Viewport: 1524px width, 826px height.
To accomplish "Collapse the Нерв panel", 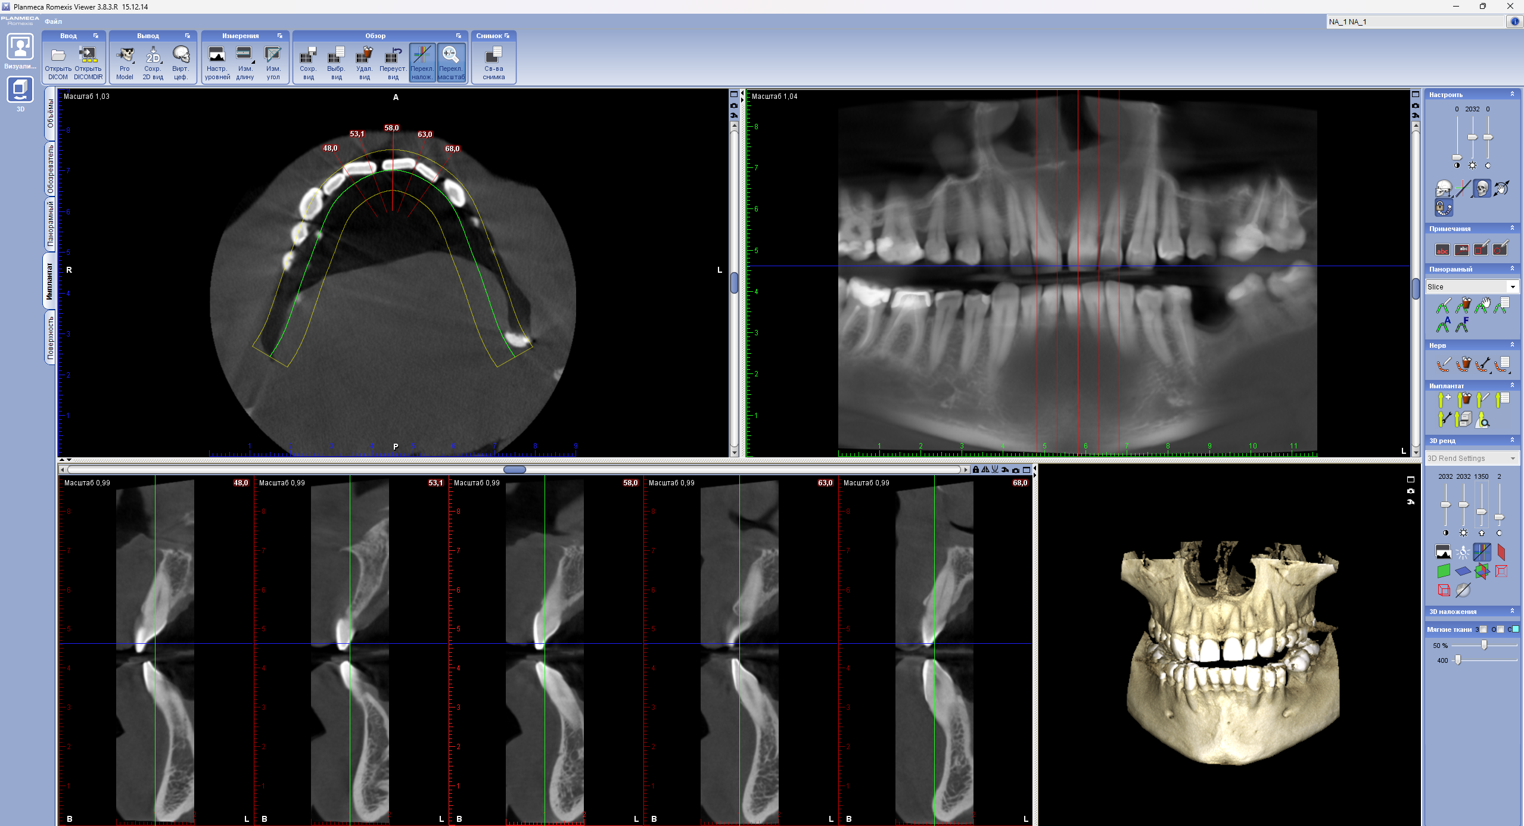I will (x=1512, y=345).
